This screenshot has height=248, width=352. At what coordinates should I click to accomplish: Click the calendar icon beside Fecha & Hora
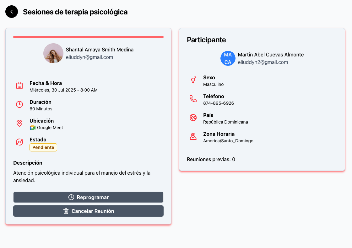(x=19, y=86)
